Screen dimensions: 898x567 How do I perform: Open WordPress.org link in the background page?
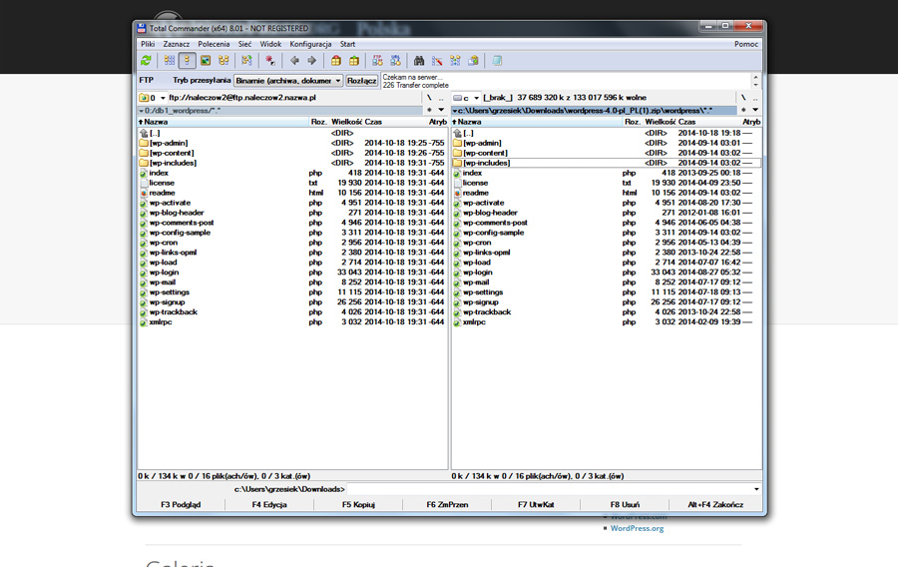pyautogui.click(x=637, y=529)
